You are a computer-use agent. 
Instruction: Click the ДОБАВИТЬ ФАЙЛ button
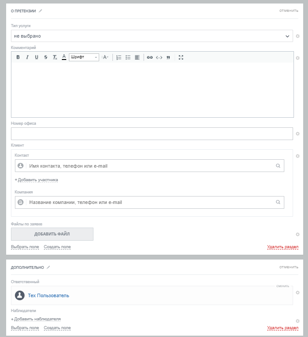(x=52, y=234)
